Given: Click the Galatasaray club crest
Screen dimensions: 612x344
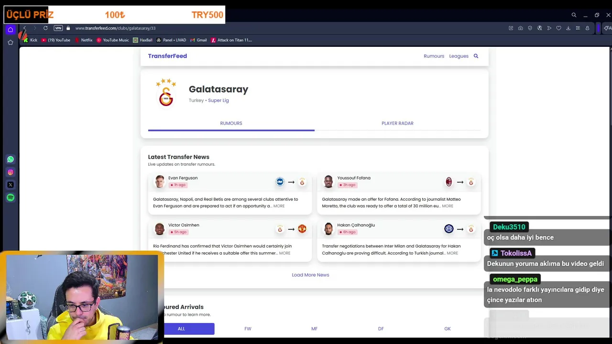Looking at the screenshot, I should coord(166,93).
